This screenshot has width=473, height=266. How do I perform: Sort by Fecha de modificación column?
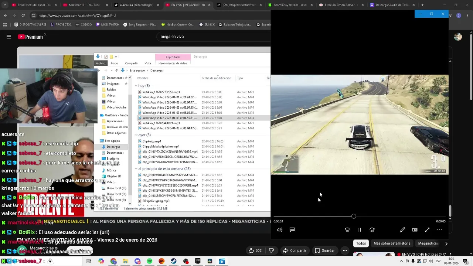pos(217,78)
